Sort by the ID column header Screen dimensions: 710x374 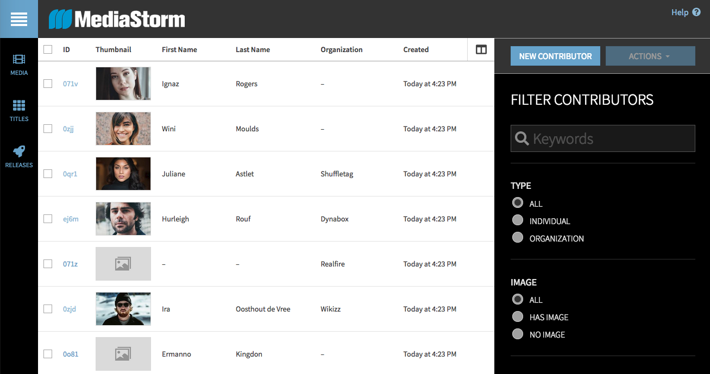click(x=66, y=49)
